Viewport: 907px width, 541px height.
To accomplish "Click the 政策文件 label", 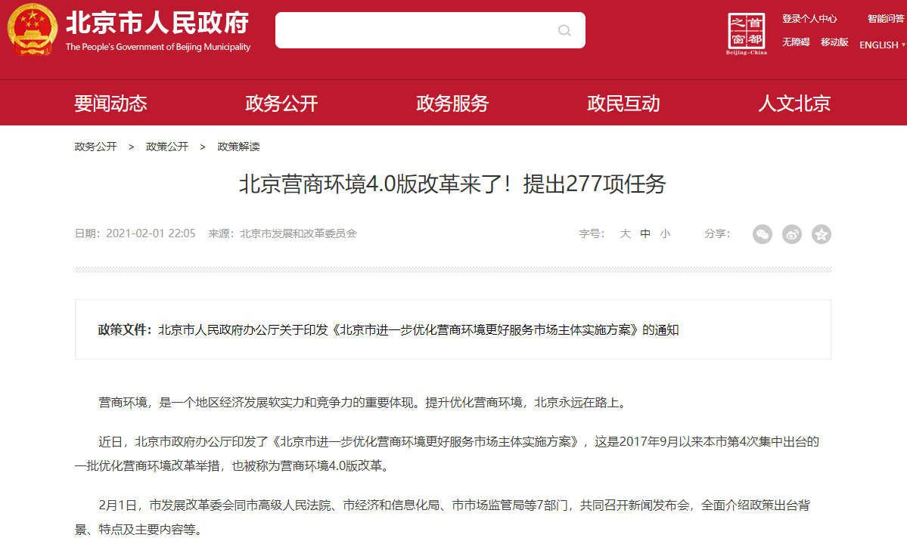I will [x=125, y=330].
